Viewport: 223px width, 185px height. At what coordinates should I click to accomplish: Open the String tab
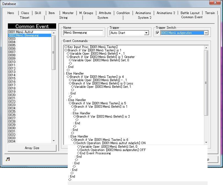coord(63,18)
